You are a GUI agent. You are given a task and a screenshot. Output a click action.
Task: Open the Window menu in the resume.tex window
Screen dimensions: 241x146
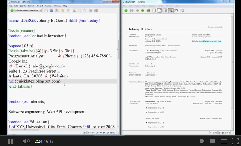click(57, 6)
